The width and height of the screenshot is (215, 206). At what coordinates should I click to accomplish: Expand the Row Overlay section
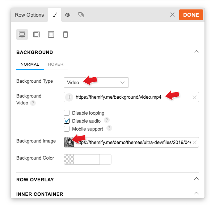196,179
